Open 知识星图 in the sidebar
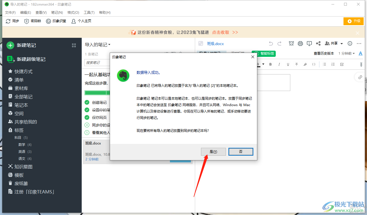367x215 pixels. (20, 167)
